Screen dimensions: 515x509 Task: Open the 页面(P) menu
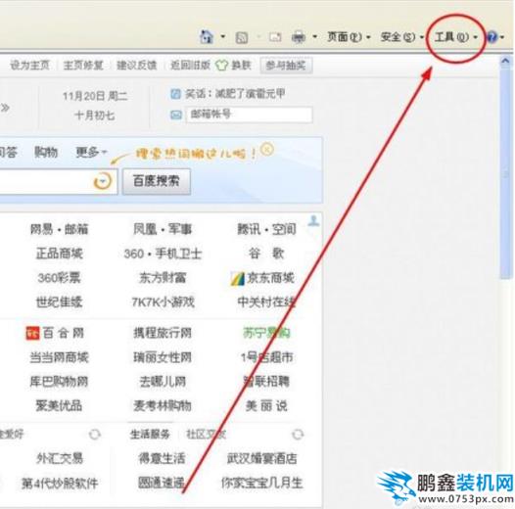click(x=349, y=37)
